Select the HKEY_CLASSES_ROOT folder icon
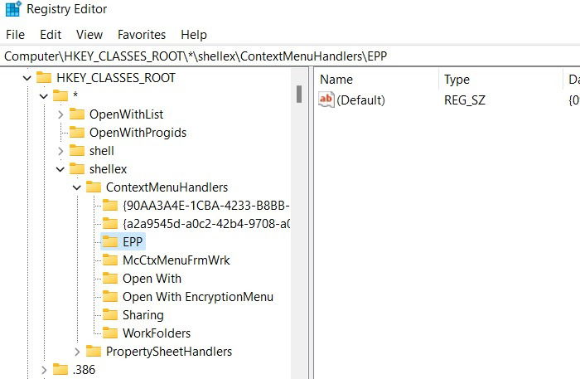580x379 pixels. pos(44,78)
